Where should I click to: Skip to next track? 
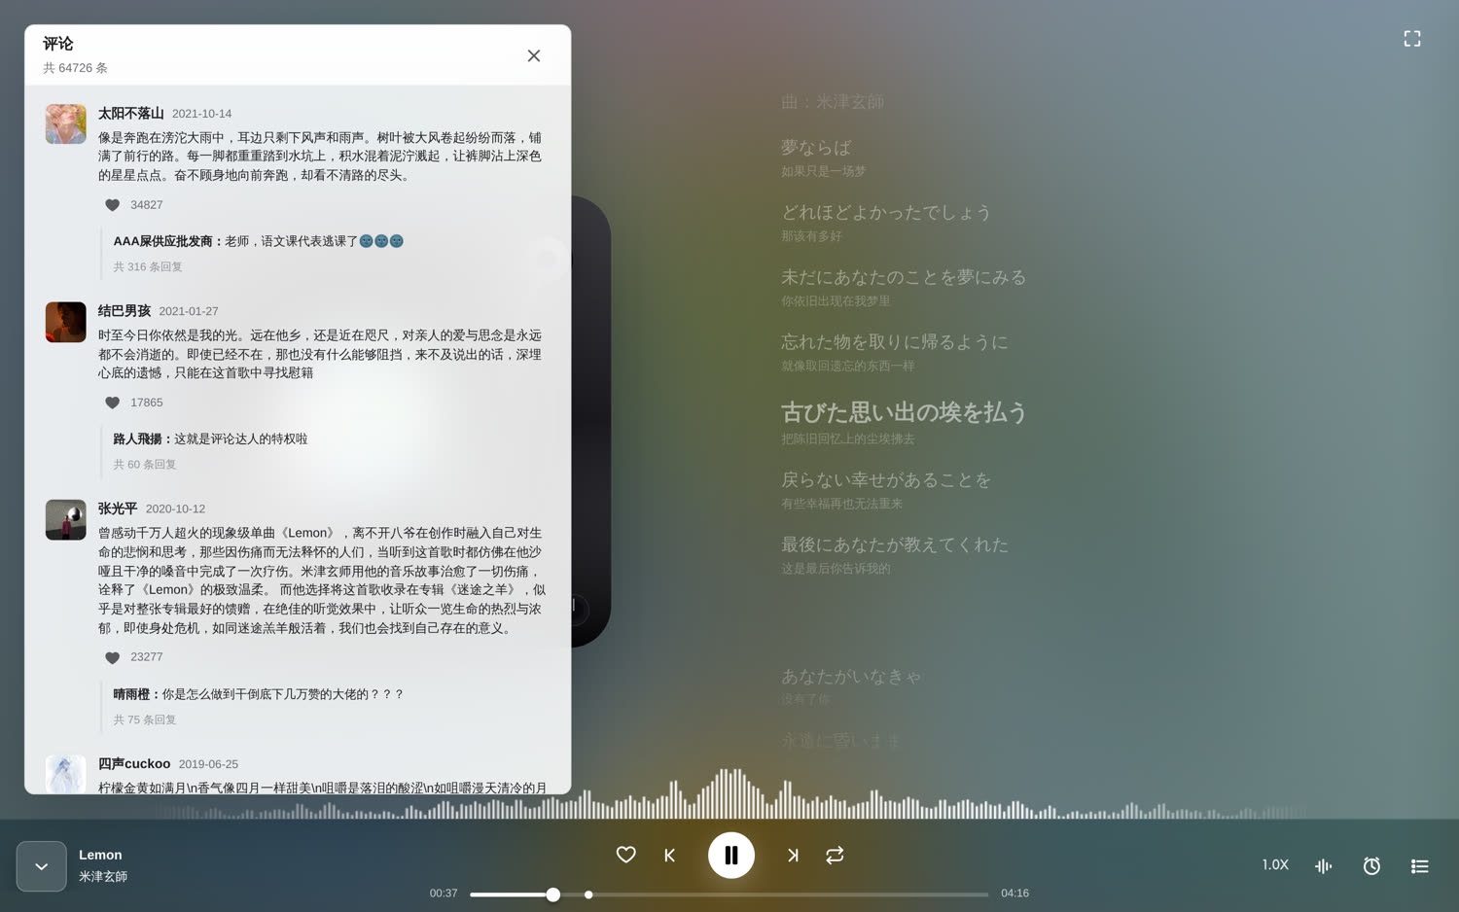[793, 856]
